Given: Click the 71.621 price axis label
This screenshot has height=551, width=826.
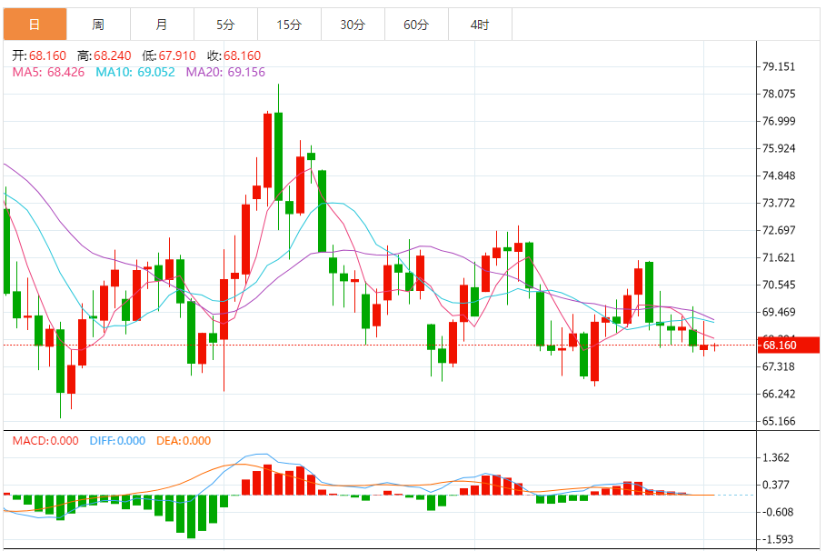Looking at the screenshot, I should [779, 257].
